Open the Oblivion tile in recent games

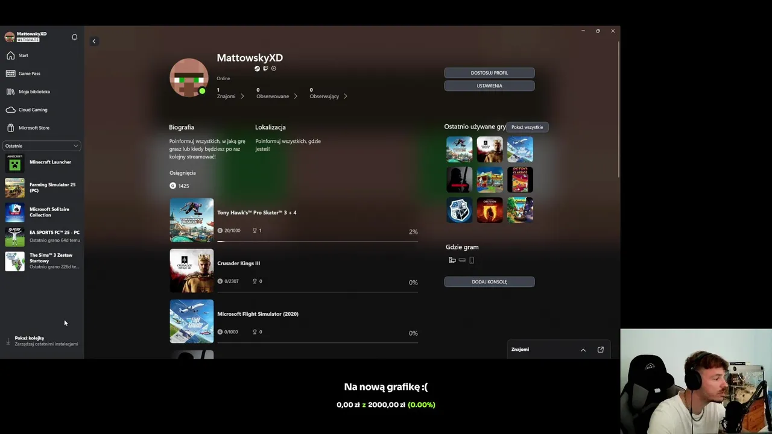(x=490, y=210)
